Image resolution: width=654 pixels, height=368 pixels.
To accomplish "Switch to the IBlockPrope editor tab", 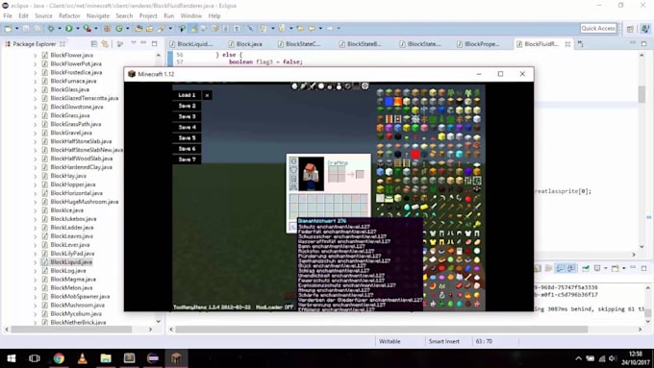I will [478, 44].
